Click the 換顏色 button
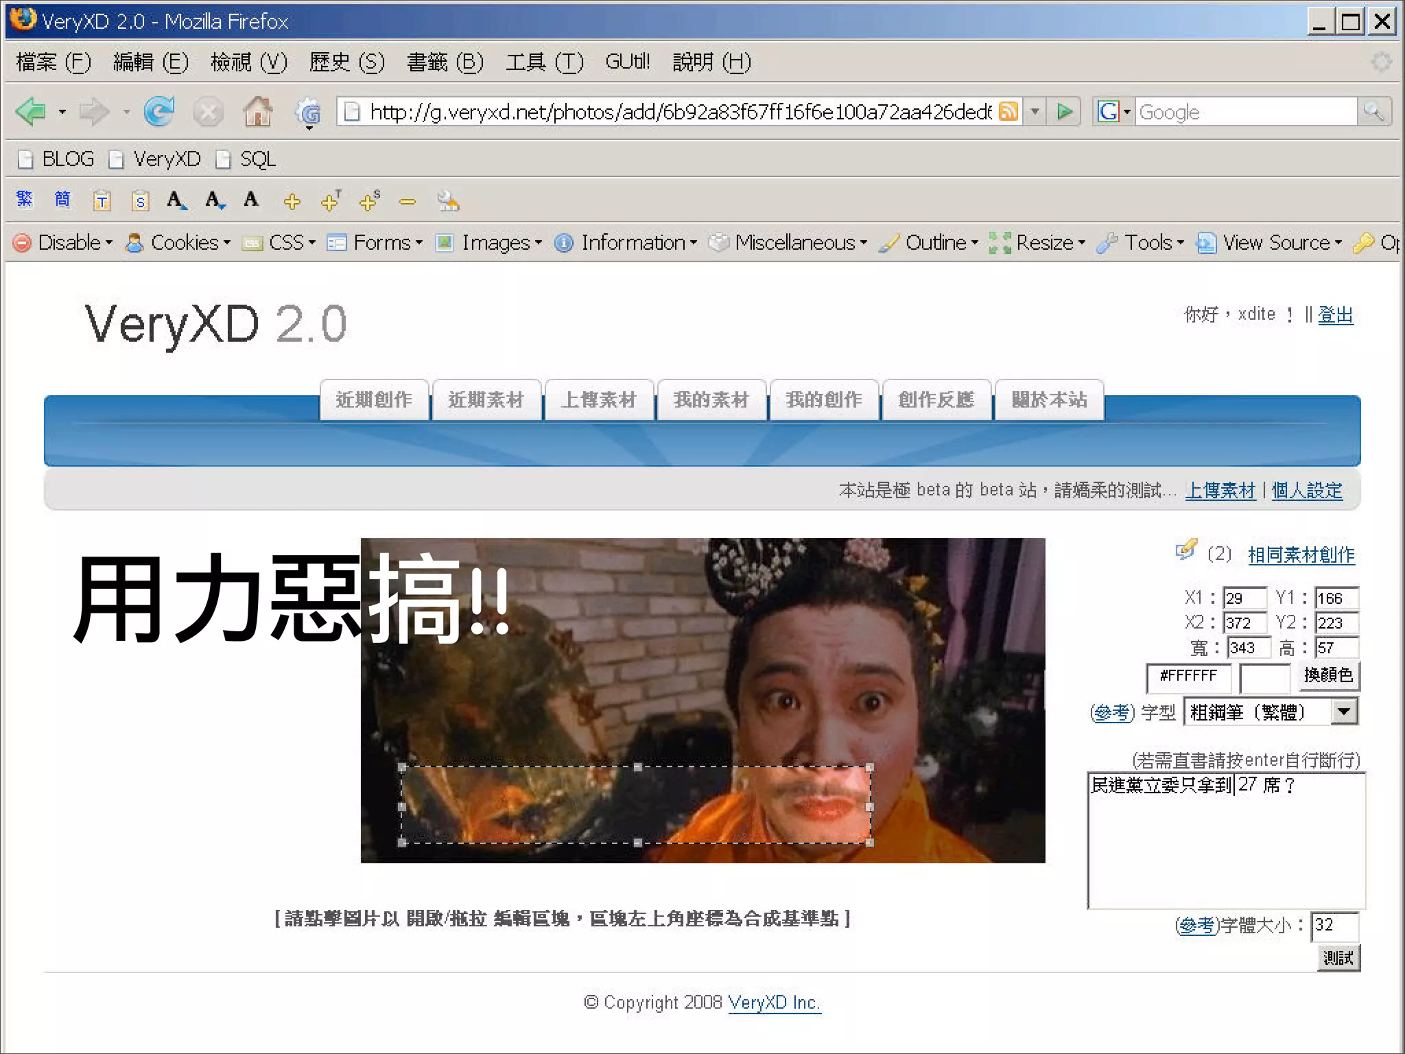 tap(1328, 676)
